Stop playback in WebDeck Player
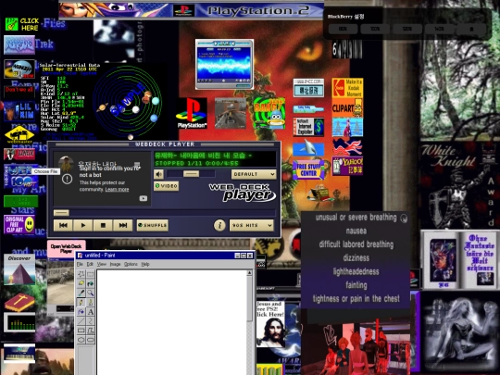This screenshot has height=375, width=500. [x=103, y=225]
